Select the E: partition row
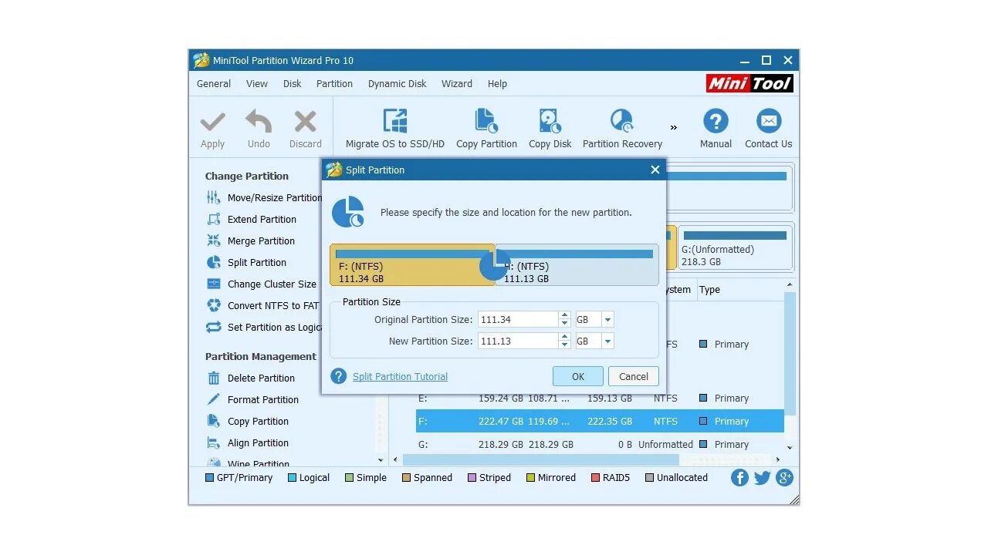 coord(600,399)
